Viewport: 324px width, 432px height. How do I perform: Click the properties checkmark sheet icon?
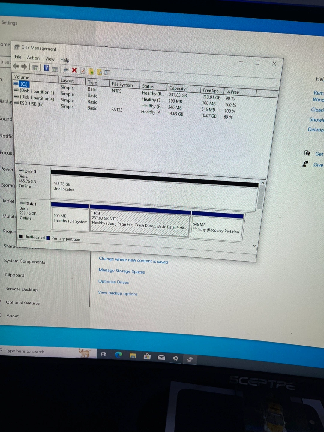(x=83, y=71)
